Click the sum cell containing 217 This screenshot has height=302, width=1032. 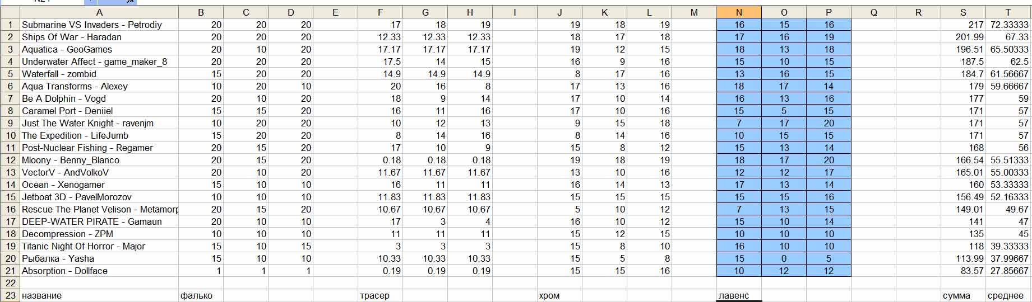(963, 25)
